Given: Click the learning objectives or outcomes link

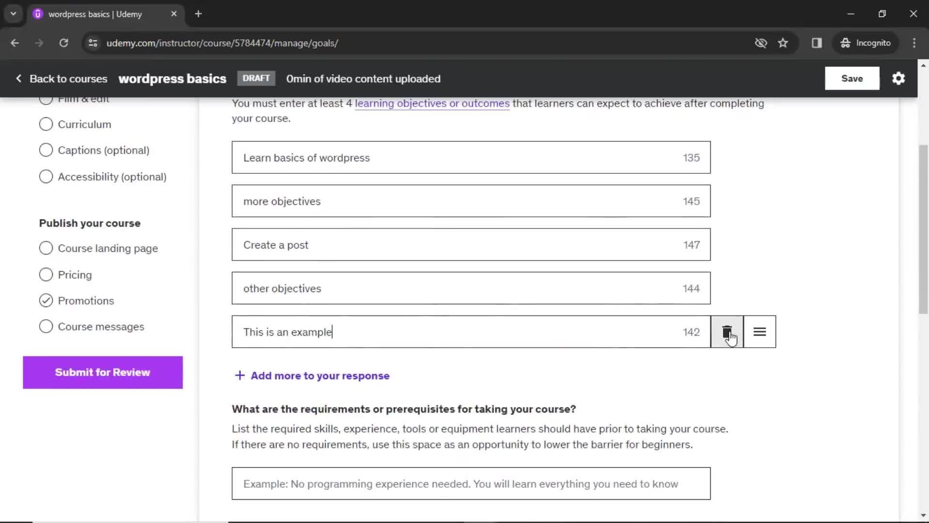Looking at the screenshot, I should [432, 103].
